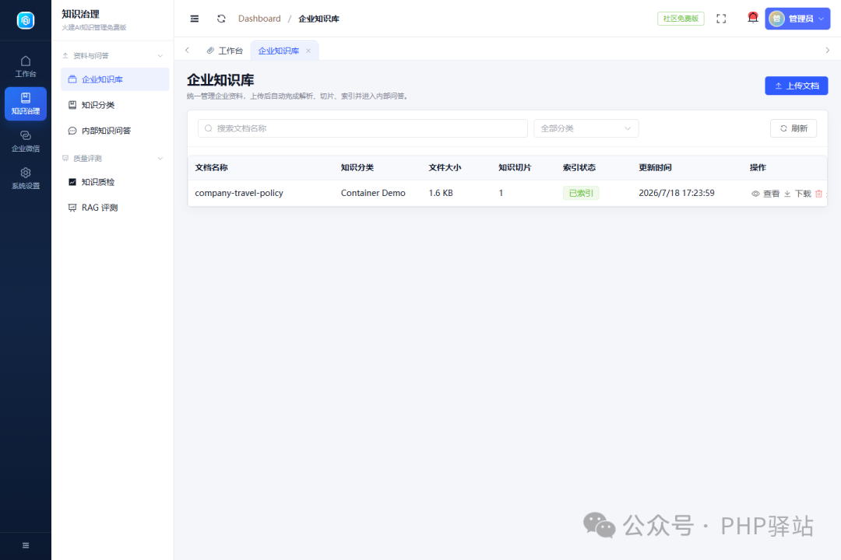Open the 全部分类 category dropdown
841x560 pixels.
pos(586,128)
